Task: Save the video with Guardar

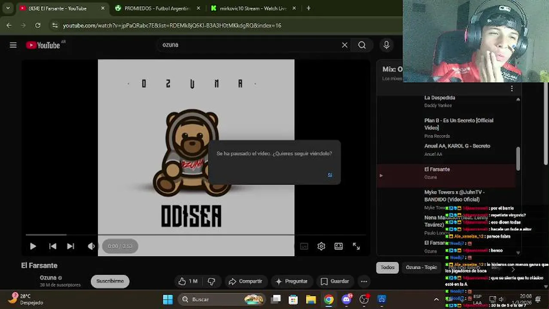Action: 335,282
